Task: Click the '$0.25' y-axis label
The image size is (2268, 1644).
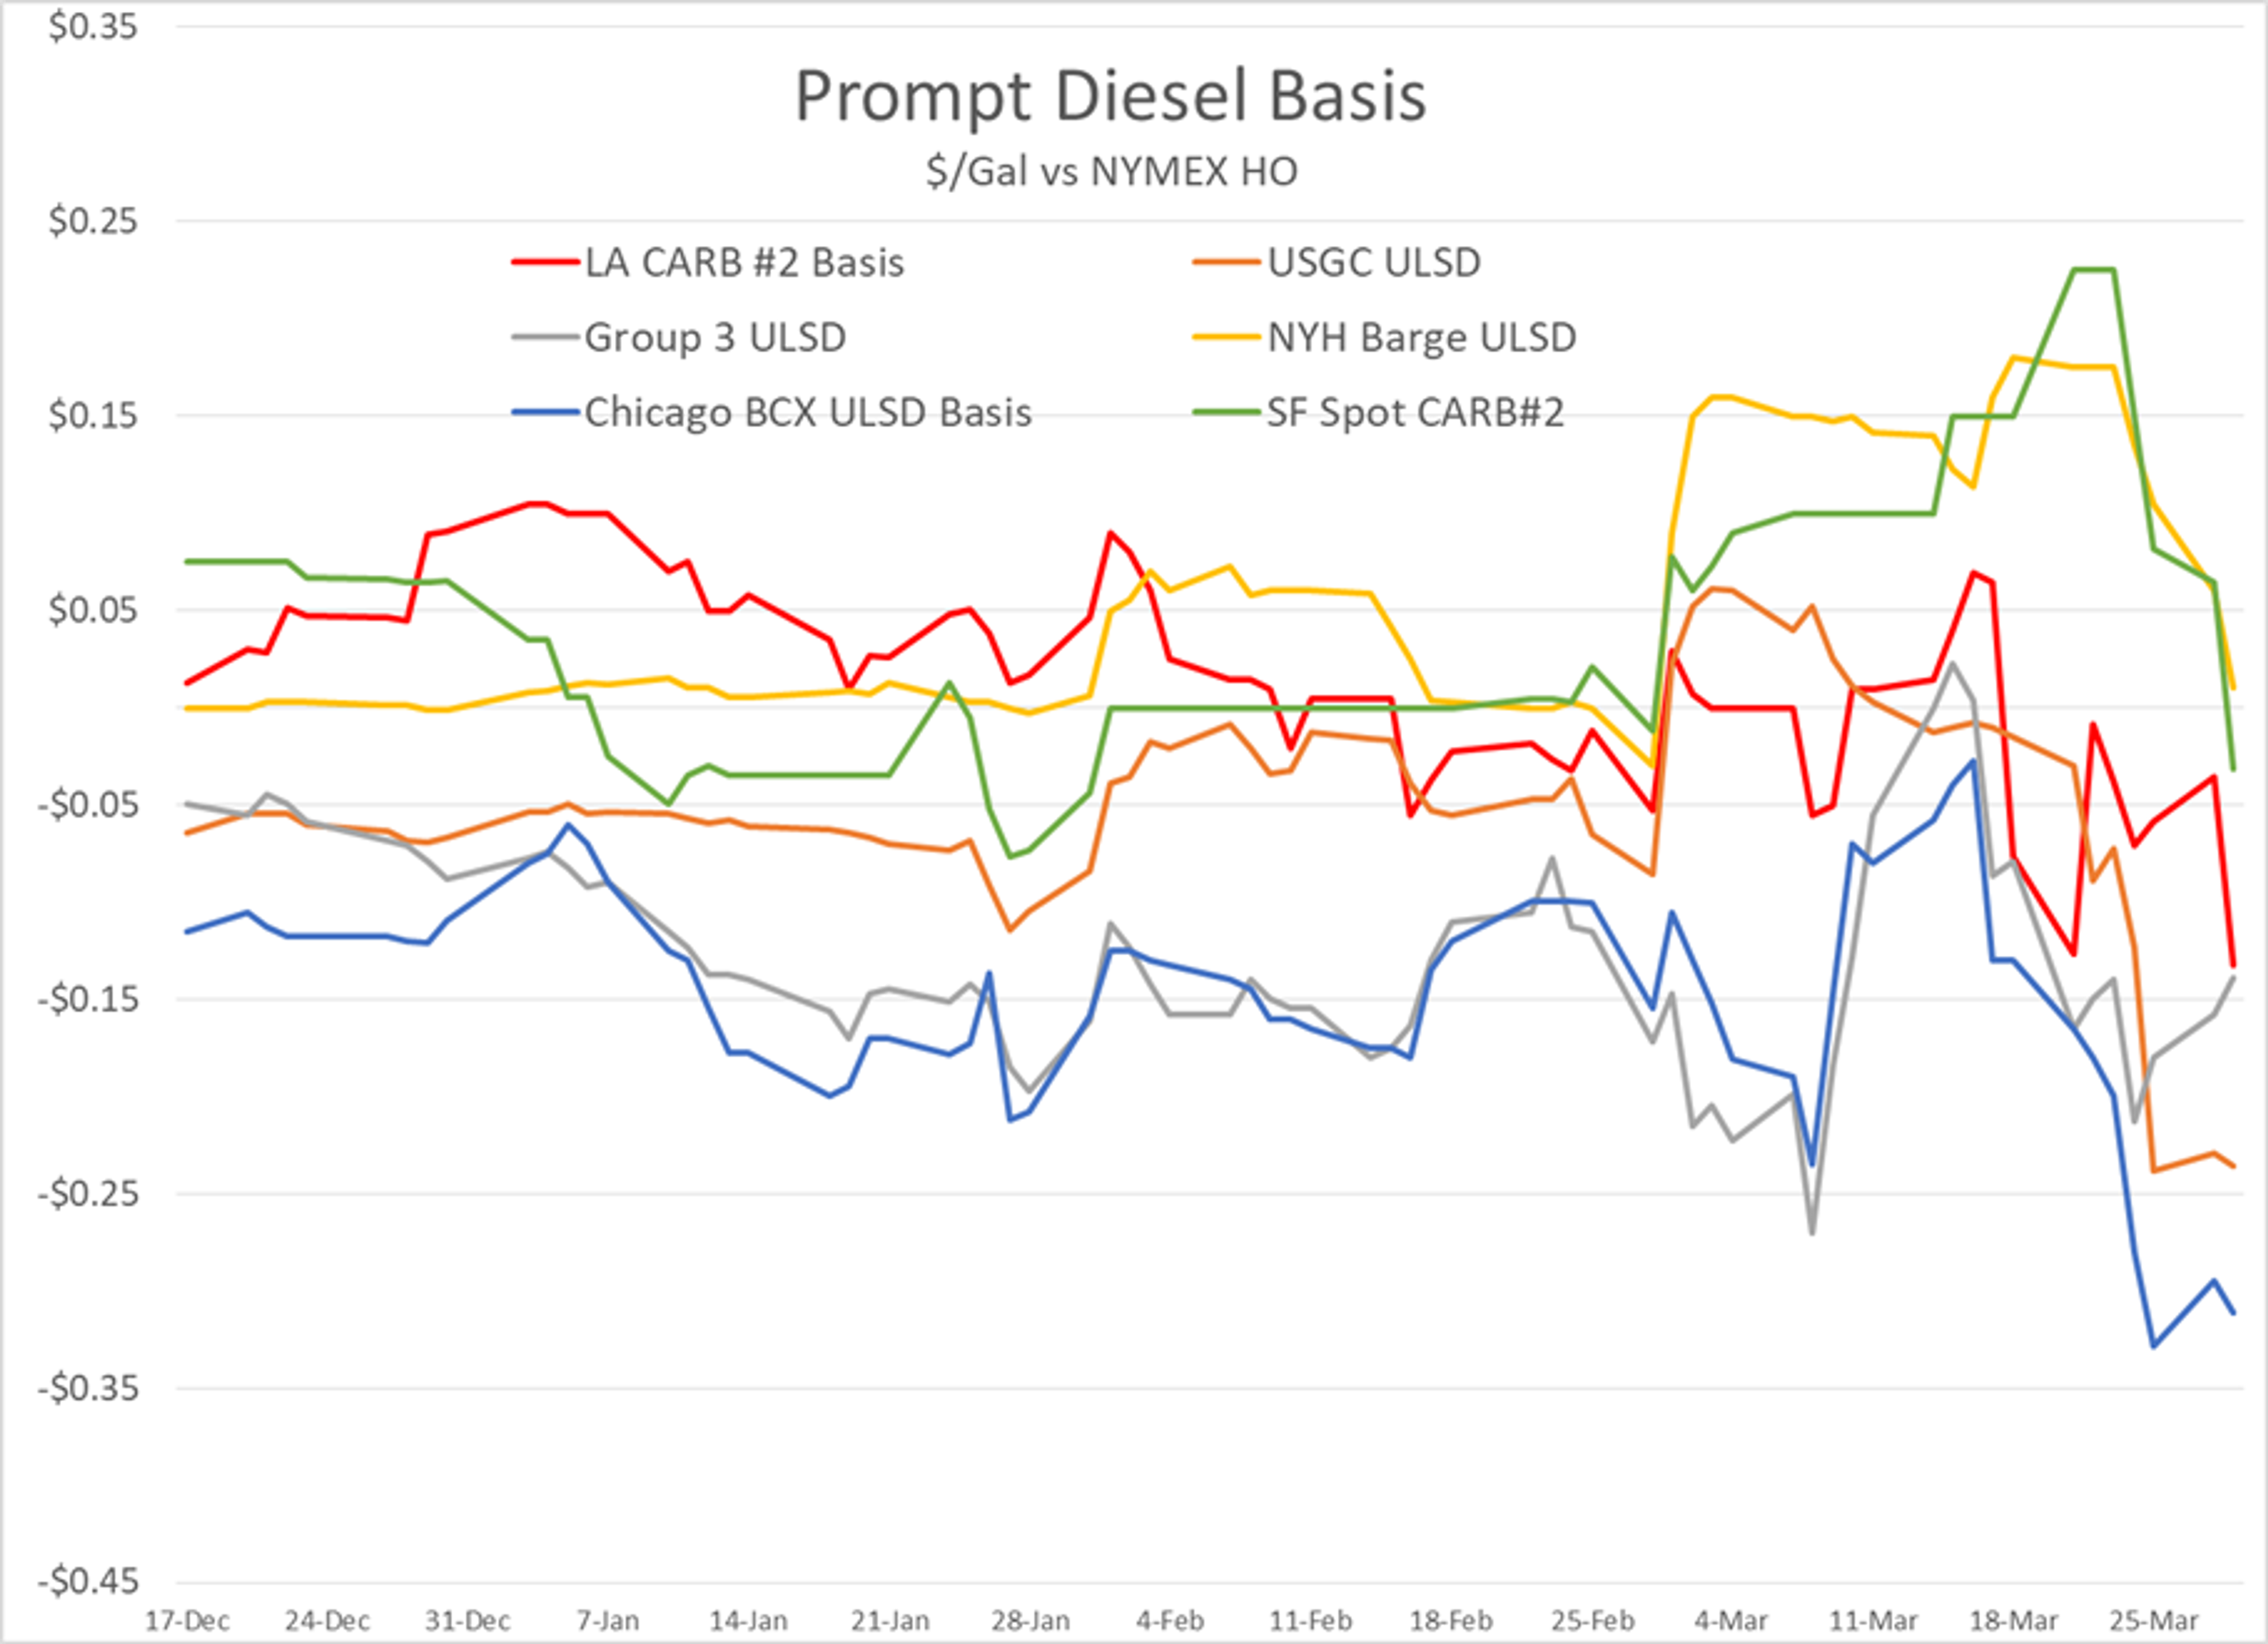Action: pyautogui.click(x=92, y=221)
